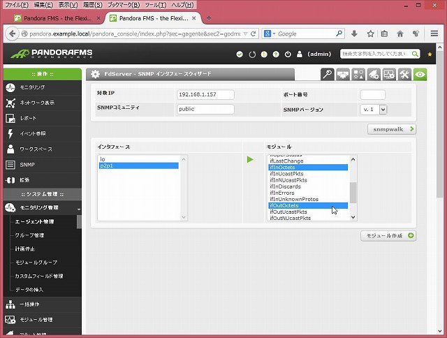Open URL bar history dropdown arrow
Image resolution: width=447 pixels, height=338 pixels.
(245, 34)
